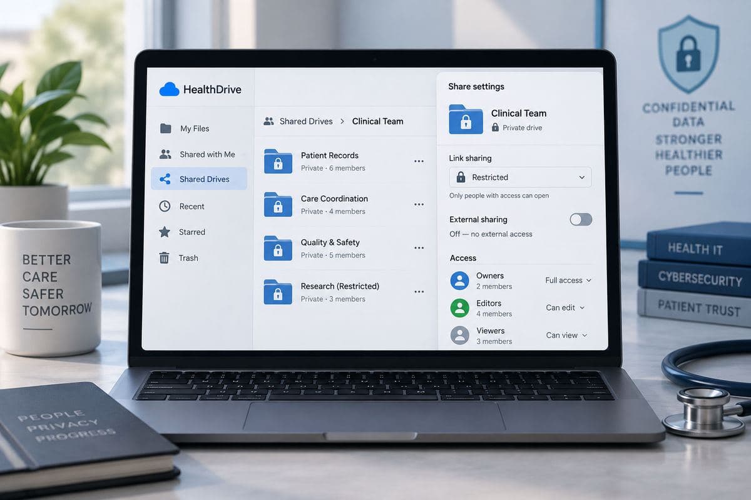Click "Private · 4 members" under Care Coordination
Screen dimensions: 751x500
[x=333, y=211]
